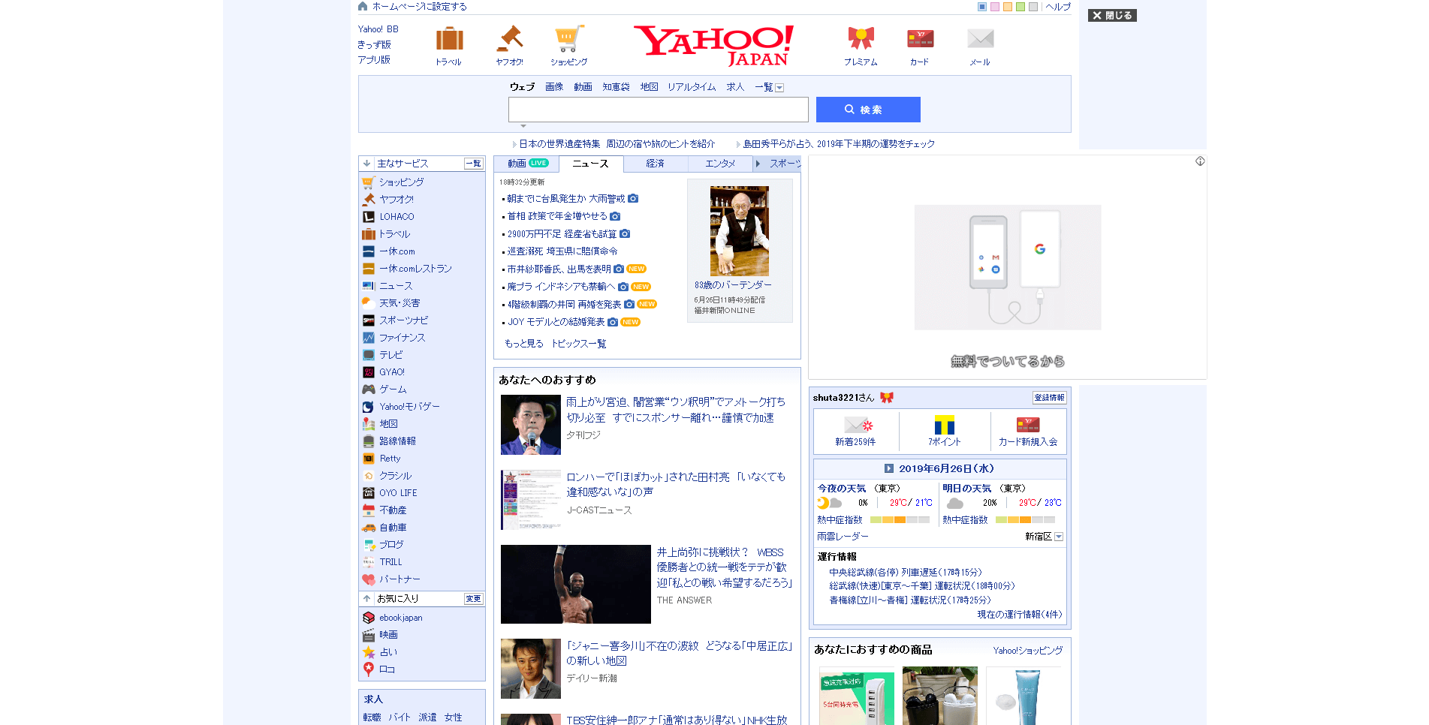This screenshot has width=1429, height=725.
Task: Open LOHACO in the services sidebar
Action: coord(396,217)
